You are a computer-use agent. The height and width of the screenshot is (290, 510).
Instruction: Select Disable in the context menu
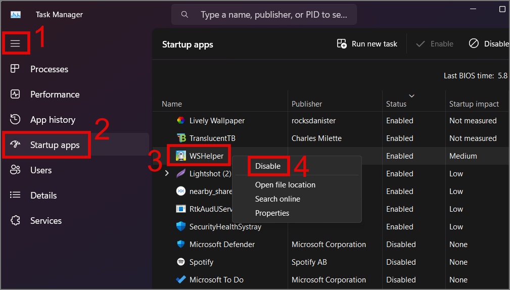[x=268, y=166]
